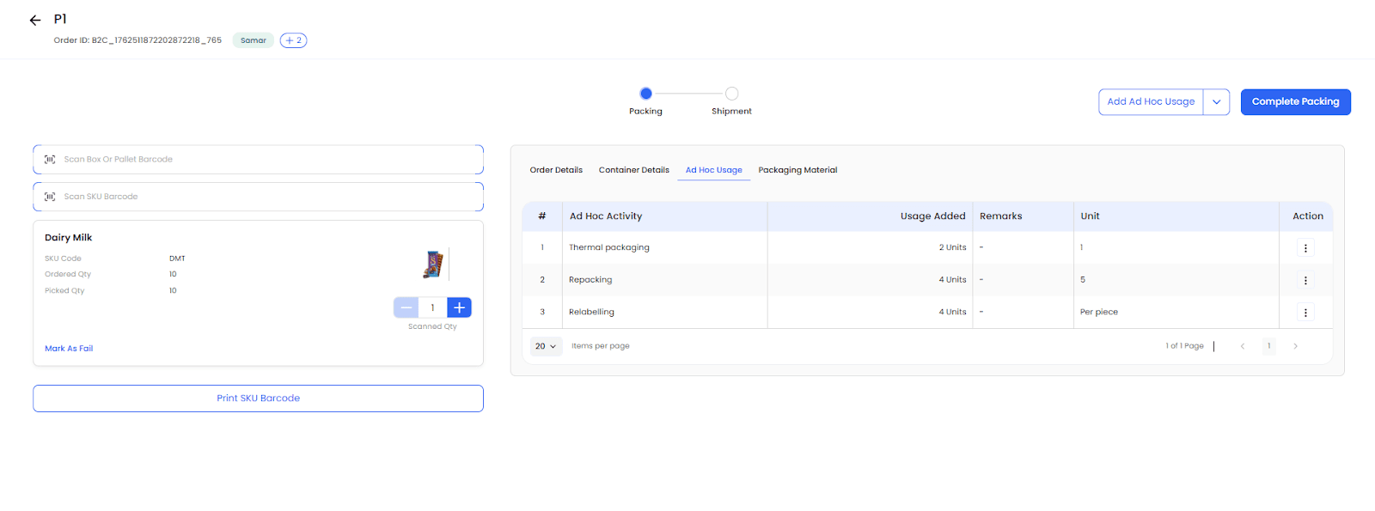This screenshot has width=1375, height=511.
Task: Open action menu for Repacking row
Action: pyautogui.click(x=1305, y=280)
